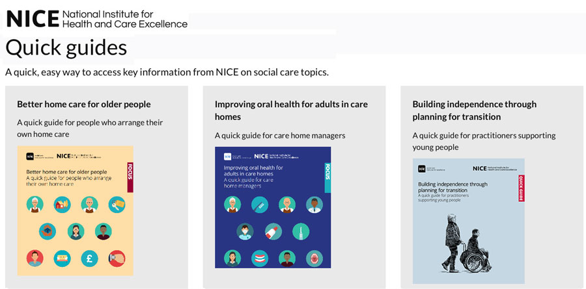The height and width of the screenshot is (289, 586).
Task: Click the wheelchair illustration on the transition guide cover
Action: pyautogui.click(x=475, y=251)
